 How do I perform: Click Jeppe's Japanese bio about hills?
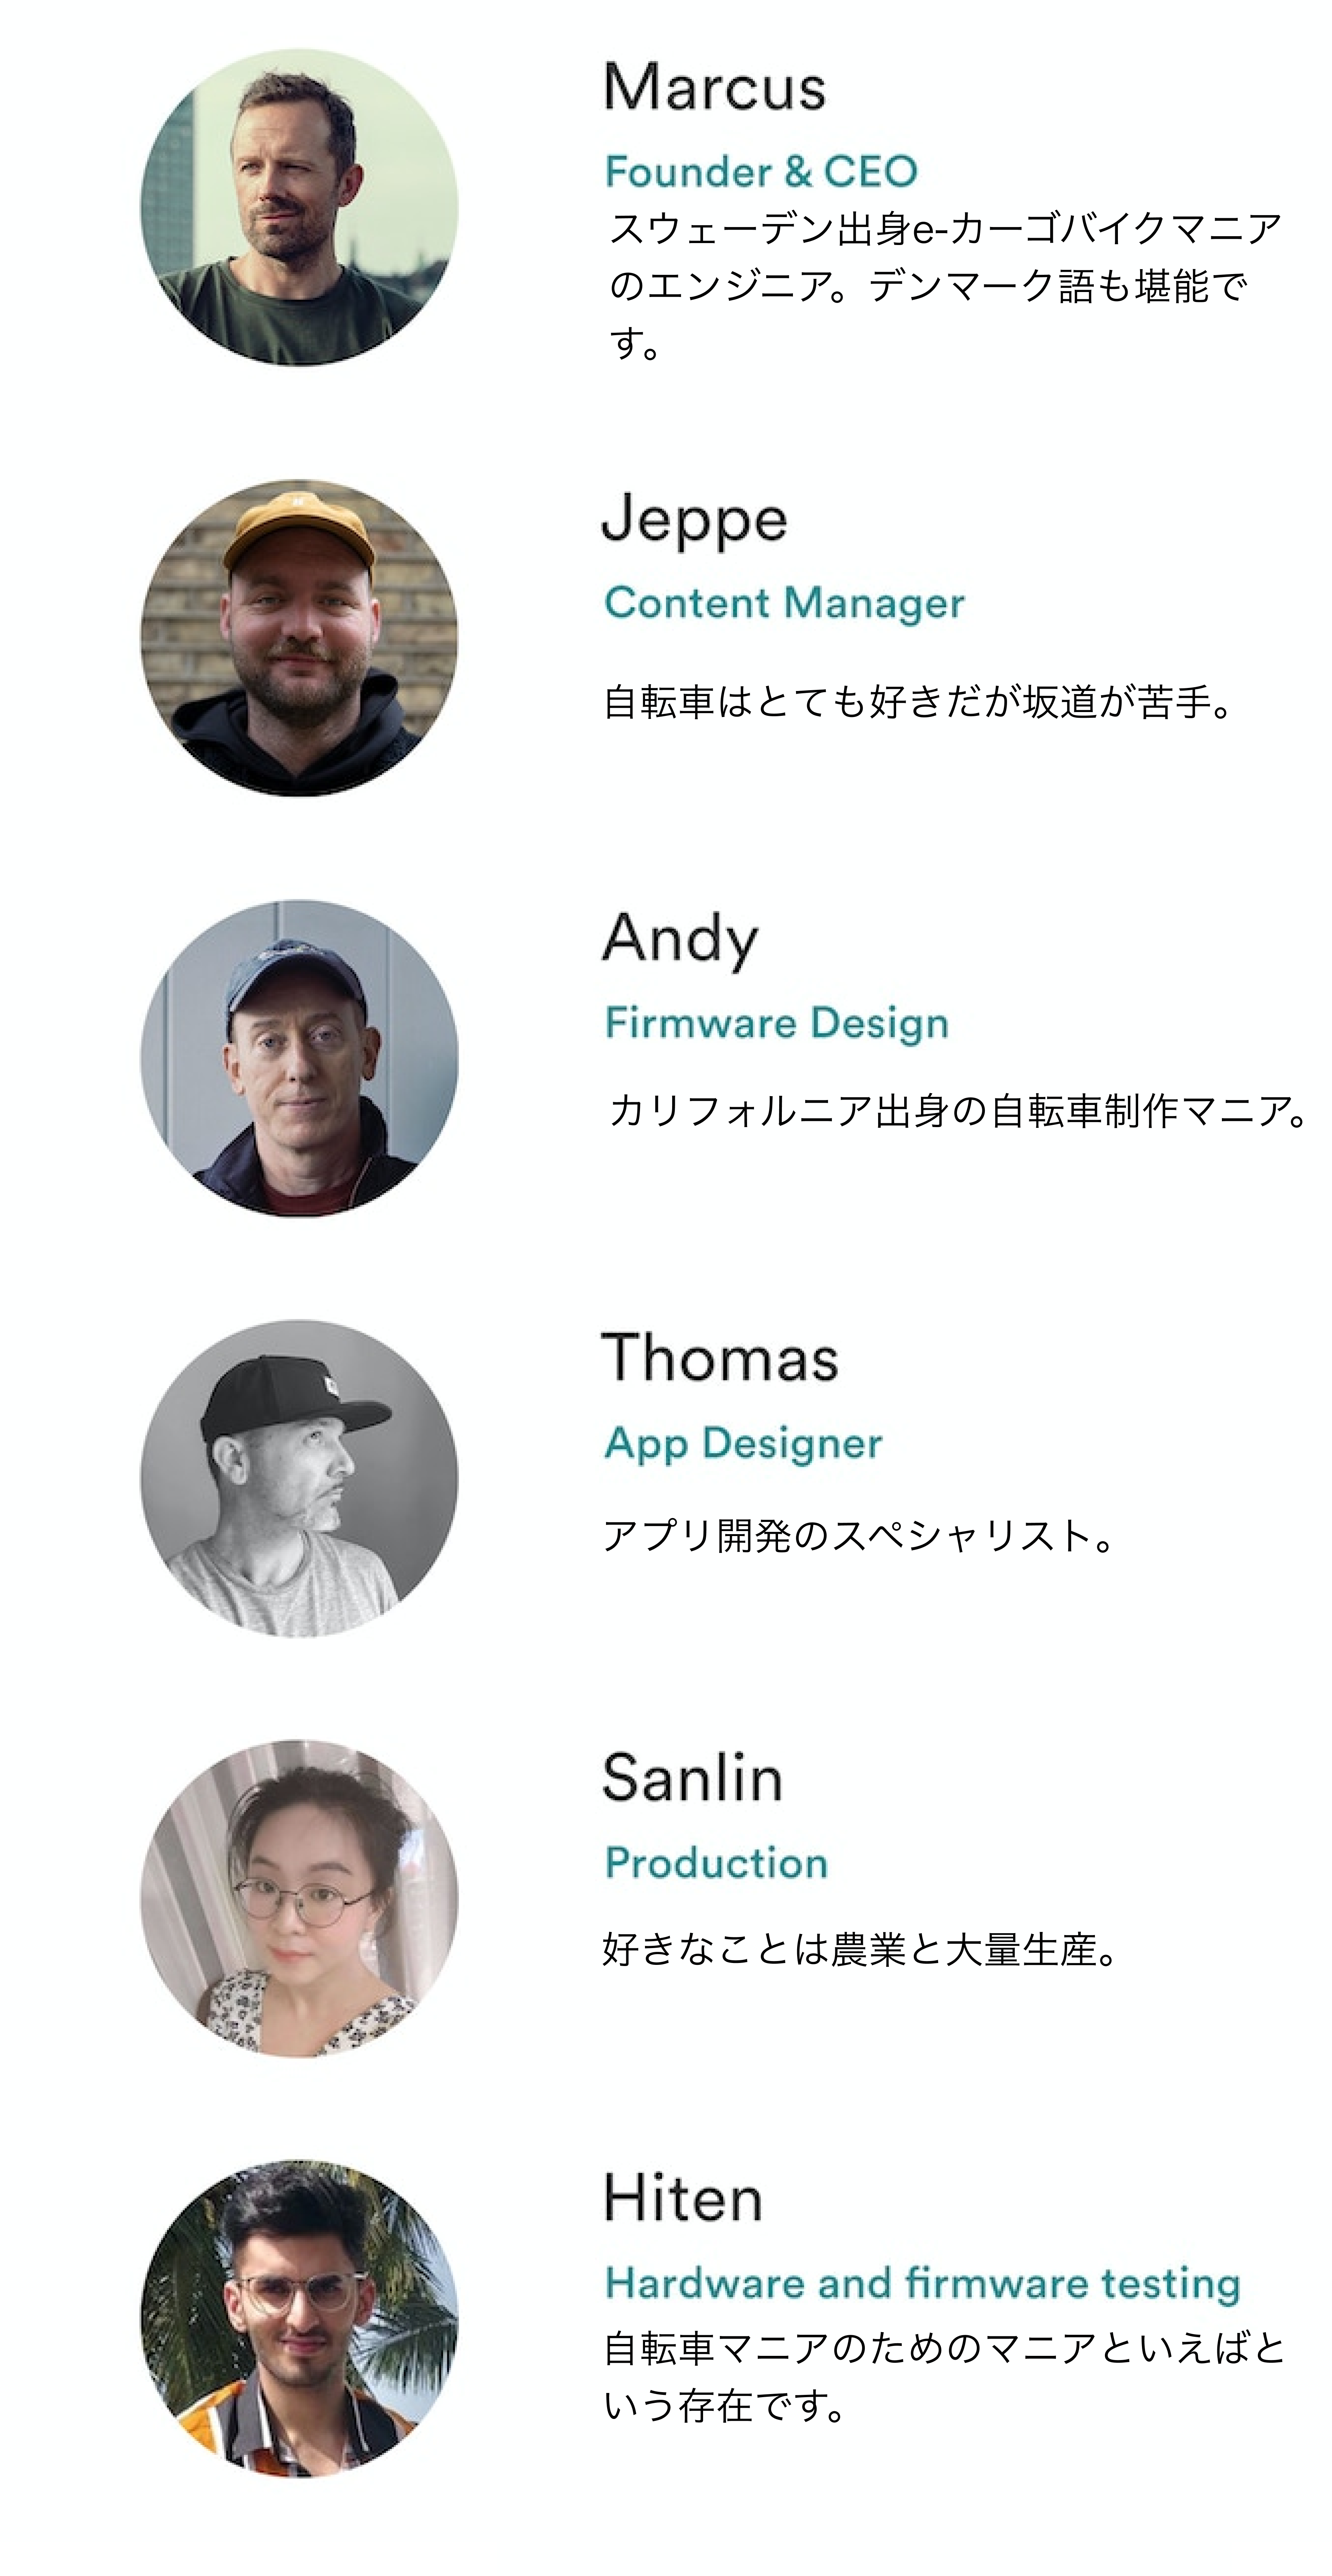pos(918,702)
